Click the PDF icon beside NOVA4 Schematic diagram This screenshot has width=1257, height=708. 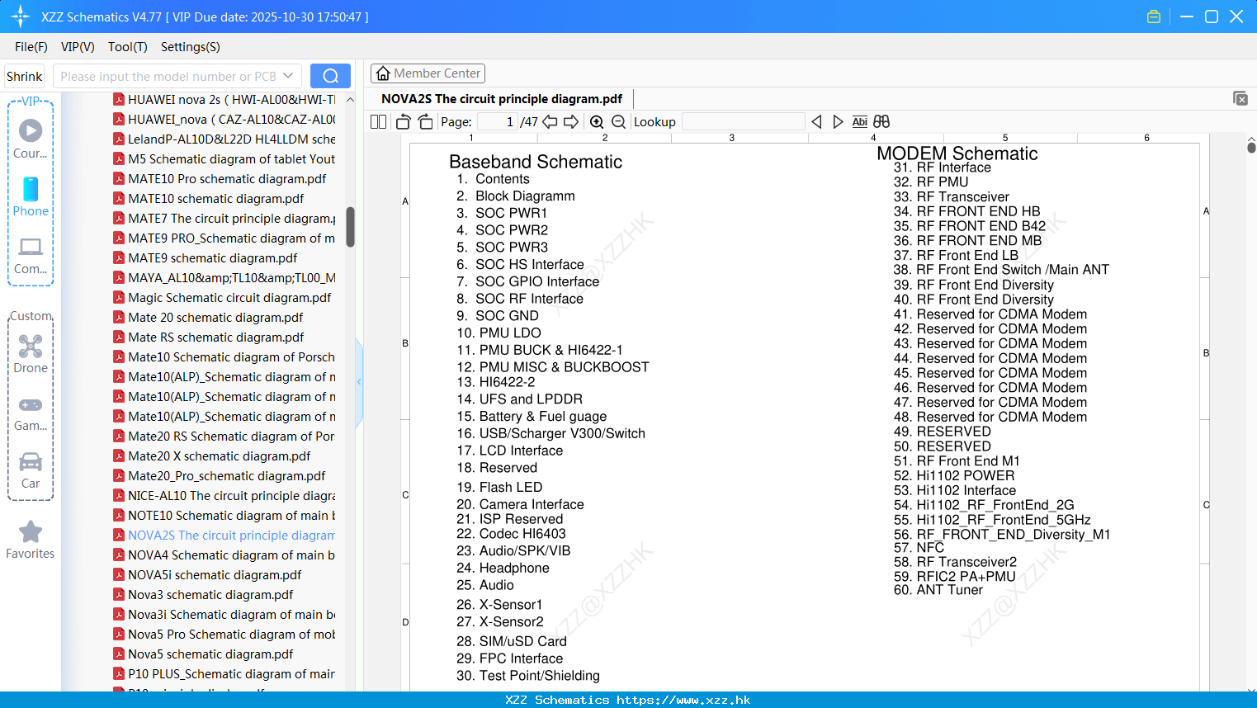[x=119, y=555]
